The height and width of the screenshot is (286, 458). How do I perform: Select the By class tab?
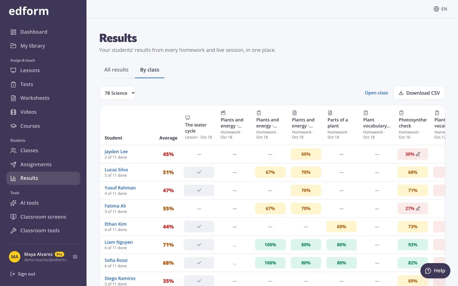(149, 70)
